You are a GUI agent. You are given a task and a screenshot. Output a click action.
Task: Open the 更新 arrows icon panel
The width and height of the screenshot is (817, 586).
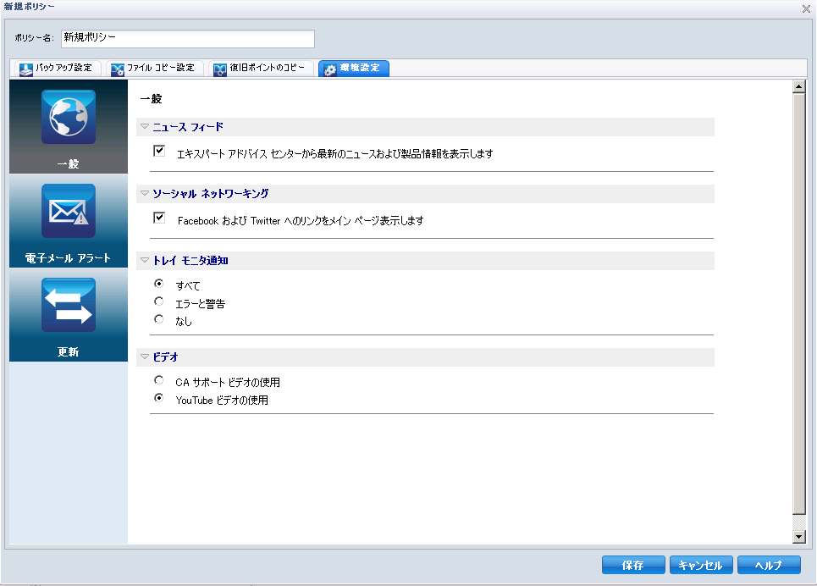[x=69, y=305]
